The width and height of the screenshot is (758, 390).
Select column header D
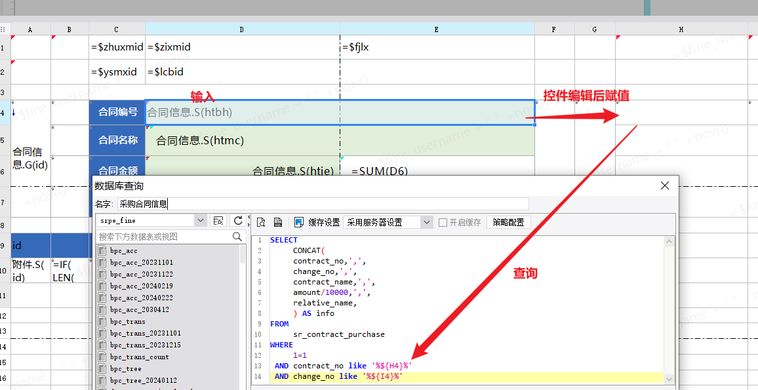coord(242,29)
